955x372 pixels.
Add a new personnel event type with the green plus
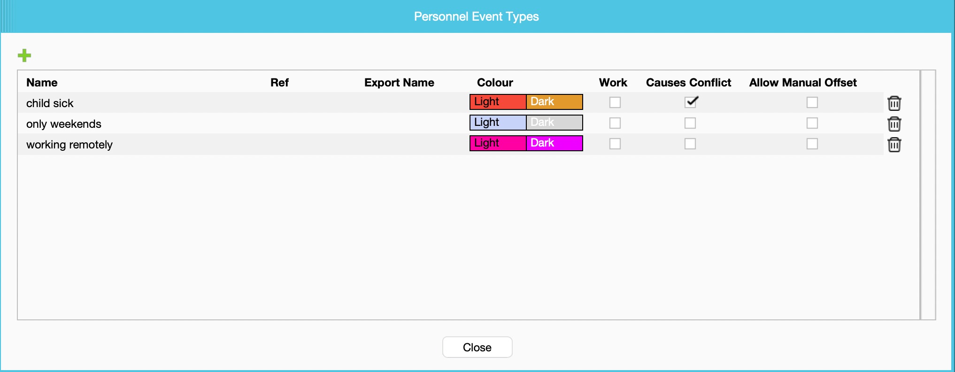click(24, 55)
